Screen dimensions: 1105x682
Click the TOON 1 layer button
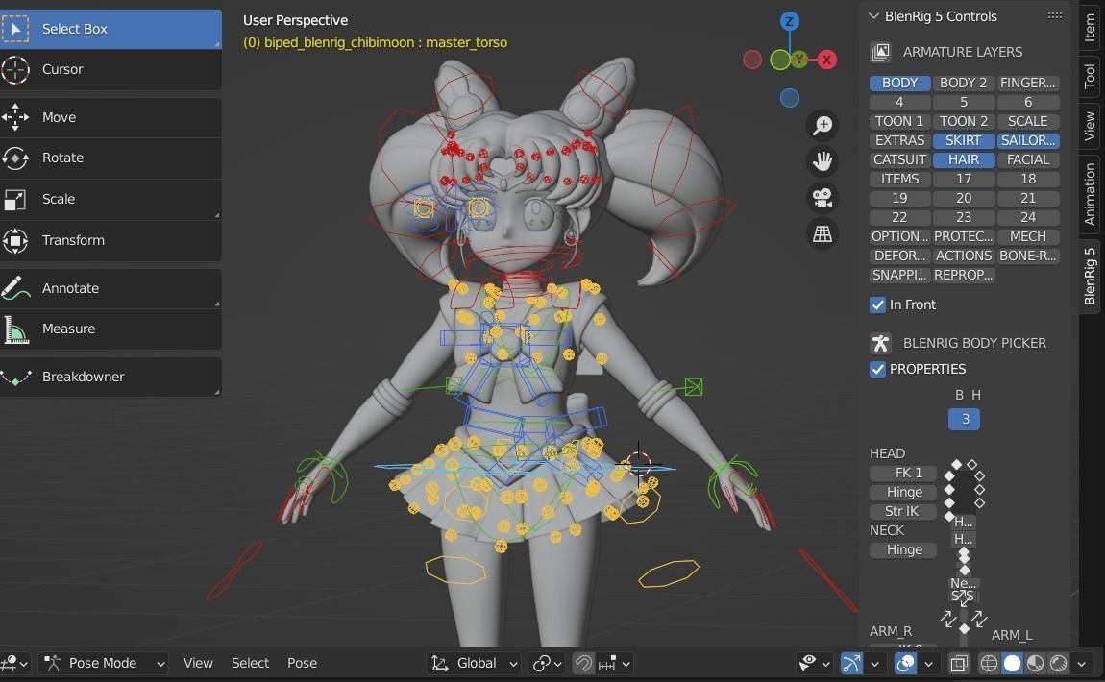tap(900, 122)
